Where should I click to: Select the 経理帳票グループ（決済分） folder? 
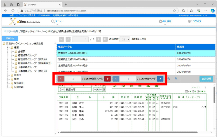(32, 59)
